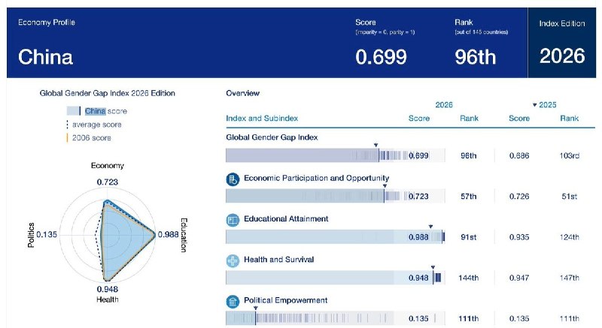Click the Educational Attainment label

[x=286, y=219]
